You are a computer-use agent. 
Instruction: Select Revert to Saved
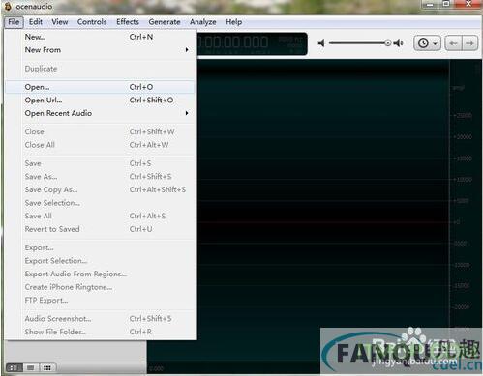[x=100, y=229]
